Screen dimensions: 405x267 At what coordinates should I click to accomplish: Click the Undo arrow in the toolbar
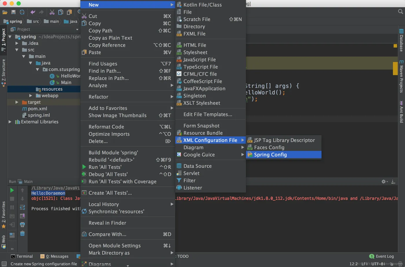33,12
